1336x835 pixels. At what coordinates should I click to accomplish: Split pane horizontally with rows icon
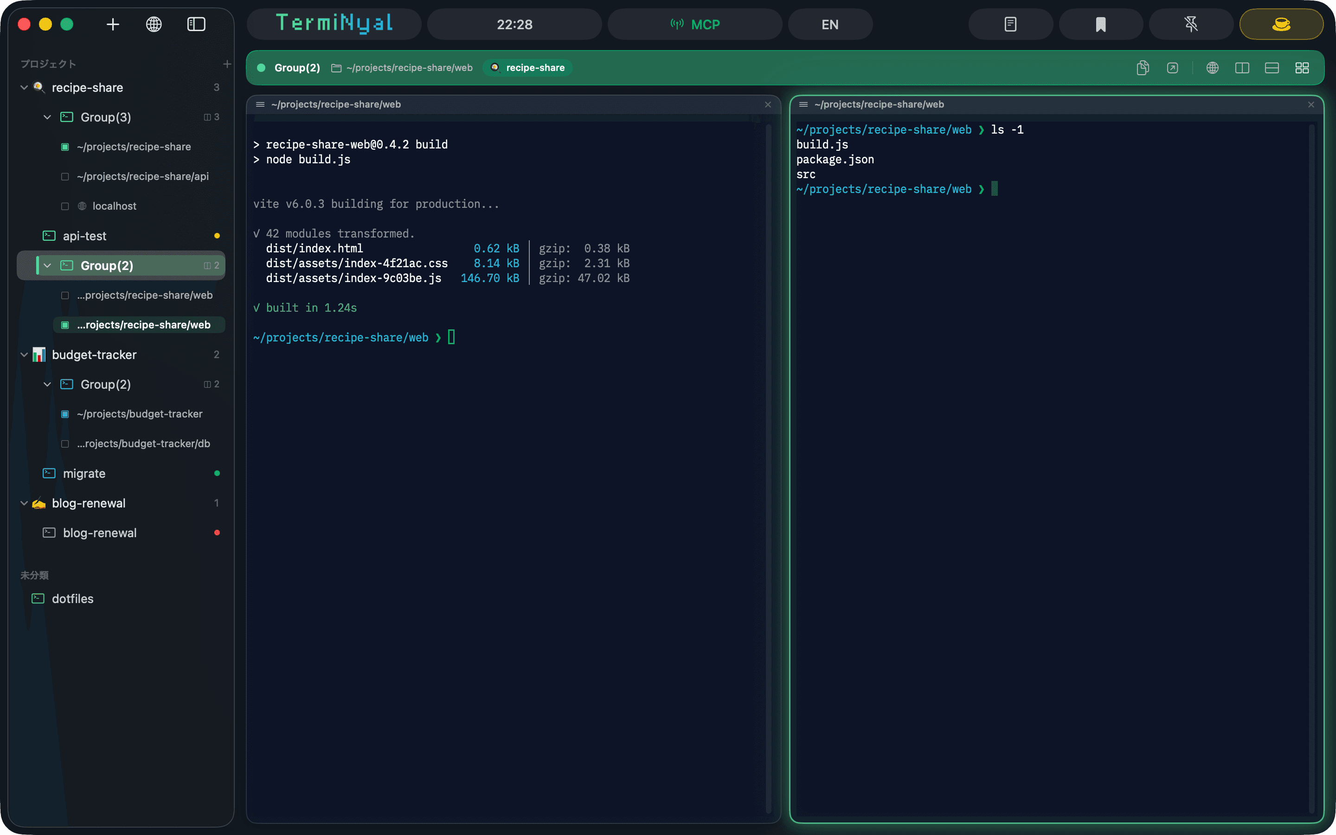coord(1272,68)
